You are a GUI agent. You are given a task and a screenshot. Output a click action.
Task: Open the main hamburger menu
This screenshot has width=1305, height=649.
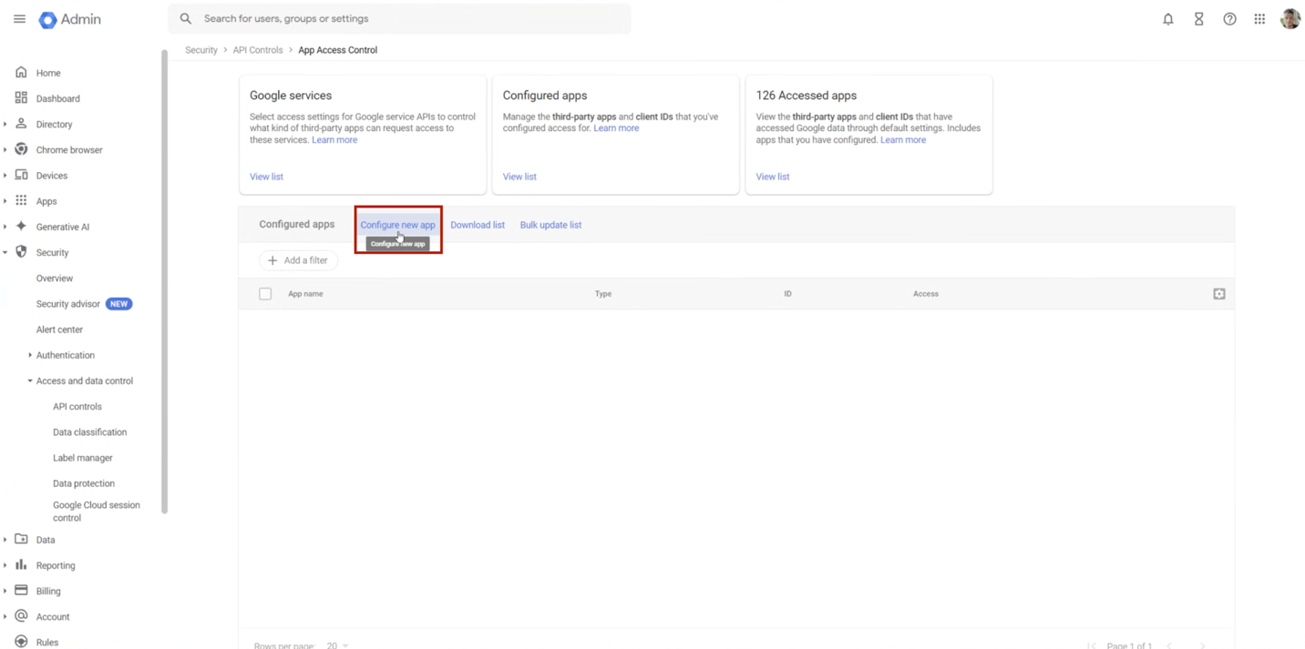[19, 18]
